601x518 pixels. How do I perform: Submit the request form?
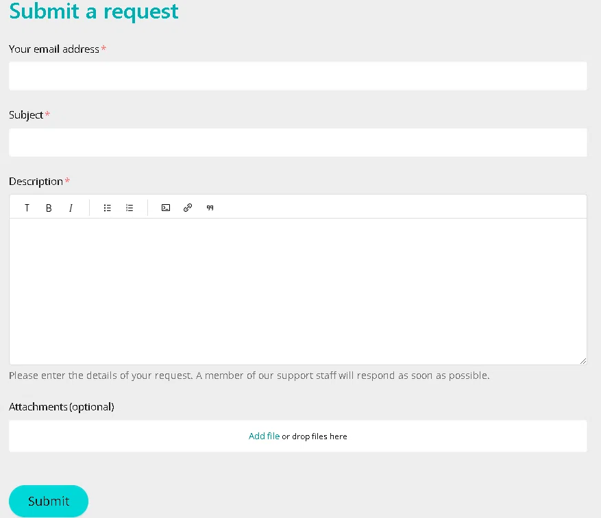[x=49, y=501]
